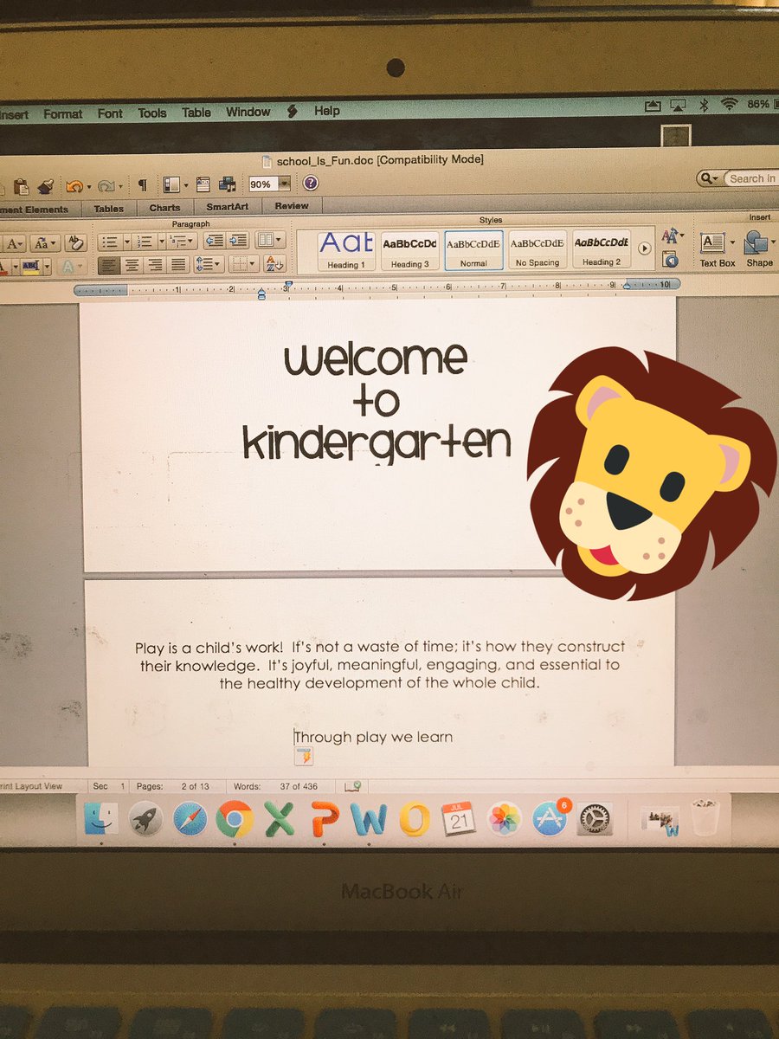Switch to the Tables ribbon tab
This screenshot has height=1039, width=779.
point(109,209)
